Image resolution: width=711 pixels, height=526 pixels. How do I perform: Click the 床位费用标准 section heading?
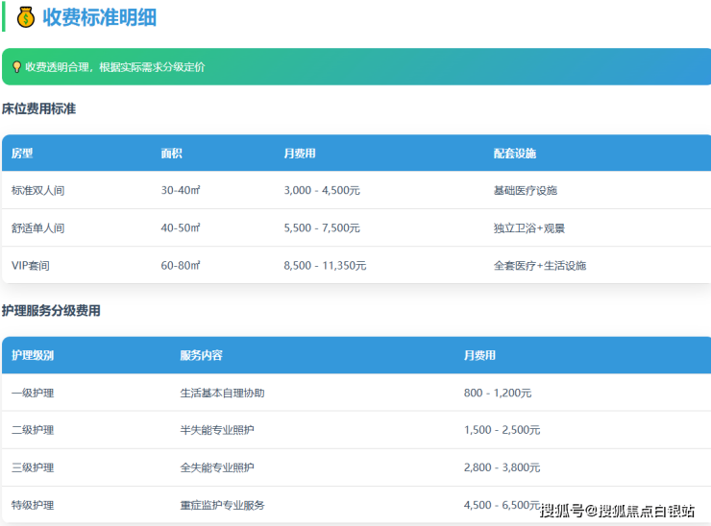(38, 109)
